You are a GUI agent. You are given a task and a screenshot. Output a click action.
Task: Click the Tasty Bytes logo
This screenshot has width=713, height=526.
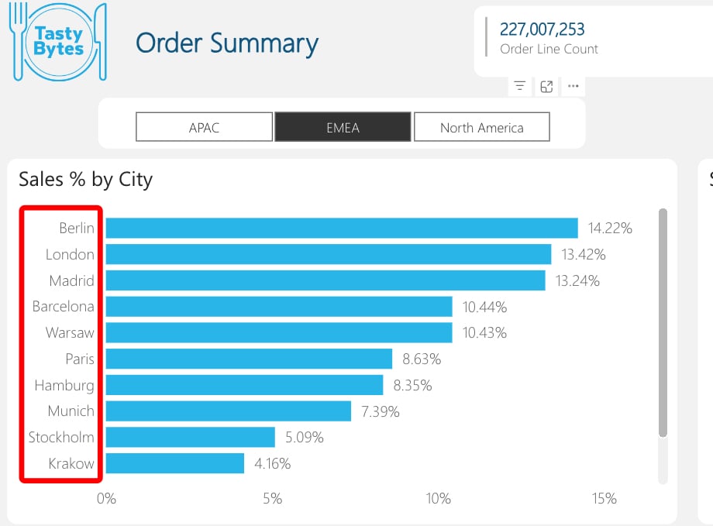[58, 42]
